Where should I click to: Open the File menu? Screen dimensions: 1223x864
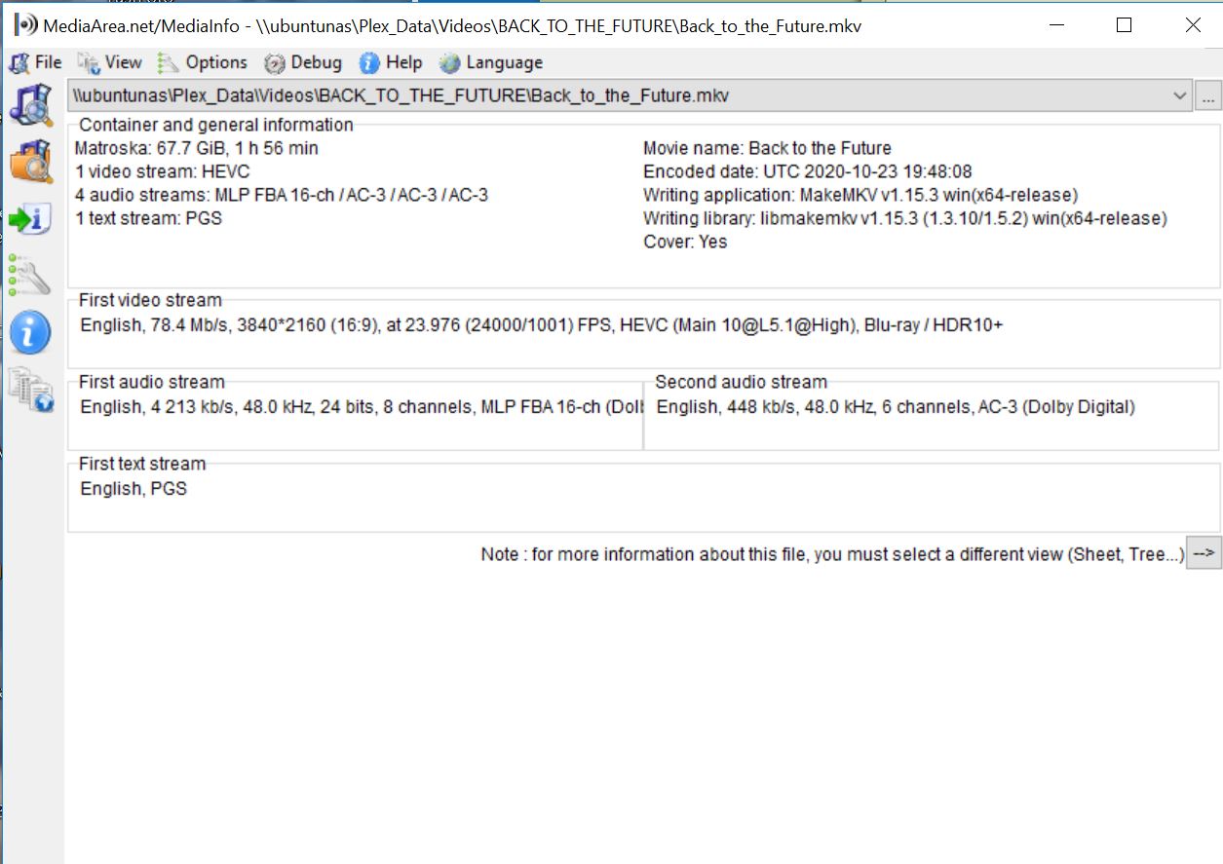[x=36, y=62]
